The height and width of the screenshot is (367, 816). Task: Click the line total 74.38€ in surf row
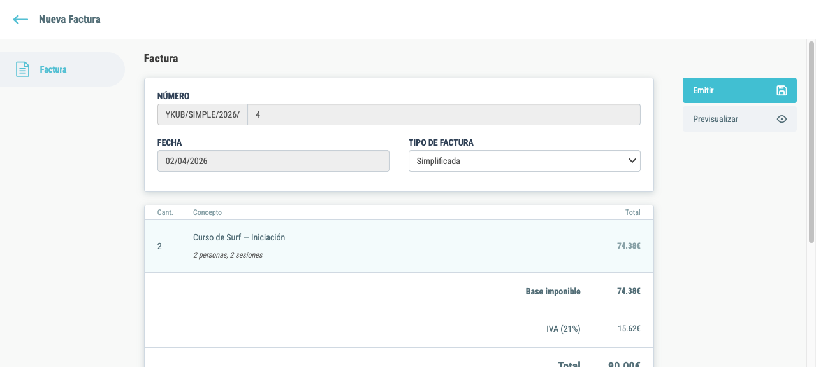tap(628, 246)
